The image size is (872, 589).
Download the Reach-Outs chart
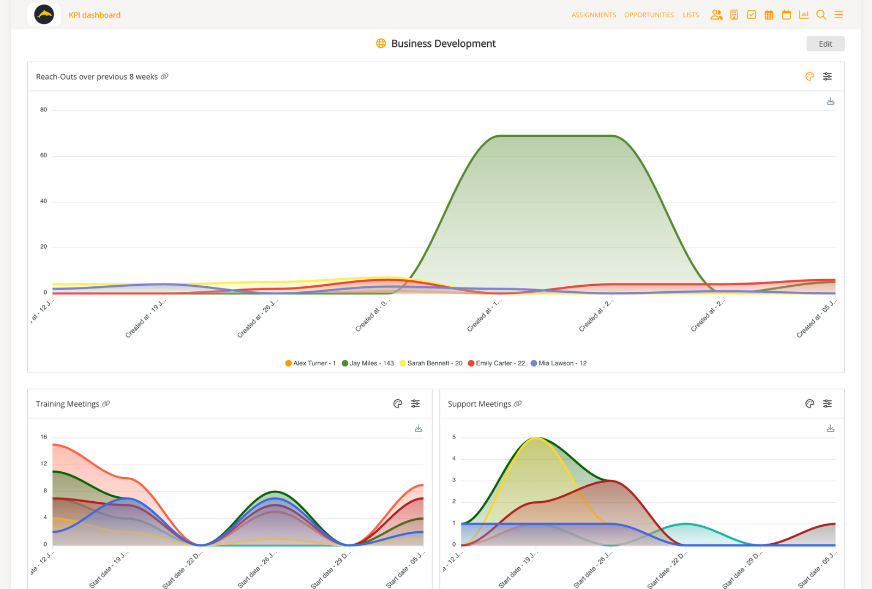tap(831, 101)
